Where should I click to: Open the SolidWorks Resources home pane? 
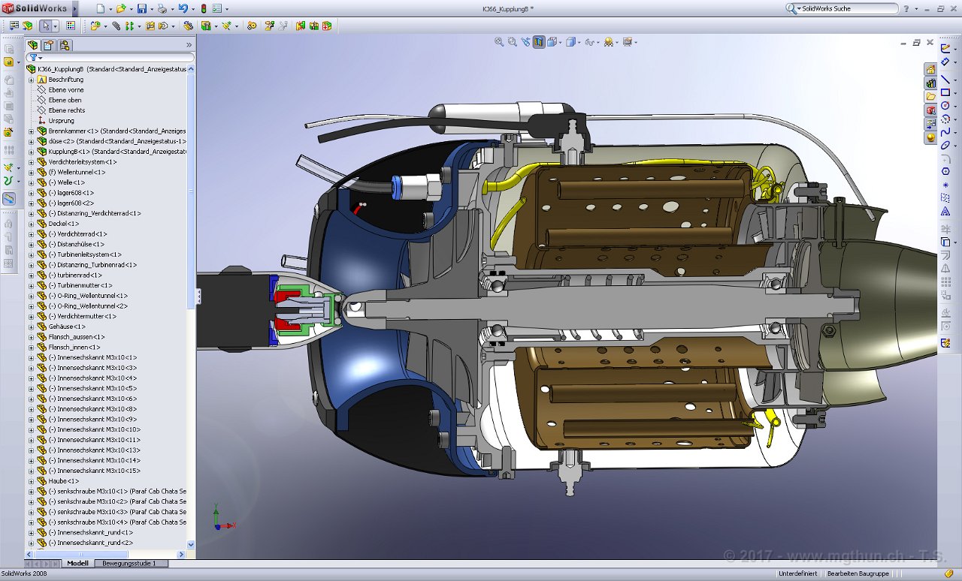[930, 69]
